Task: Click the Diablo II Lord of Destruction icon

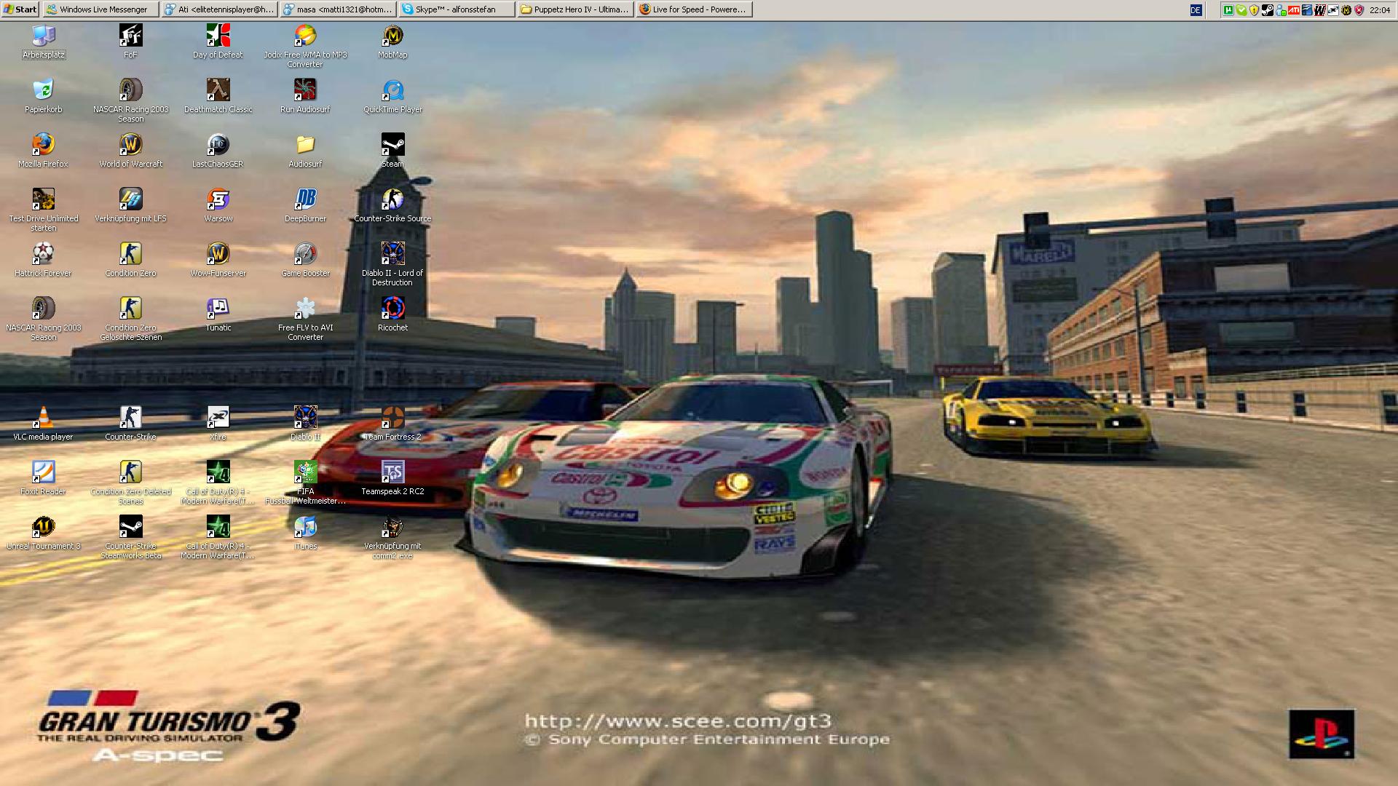Action: click(393, 254)
